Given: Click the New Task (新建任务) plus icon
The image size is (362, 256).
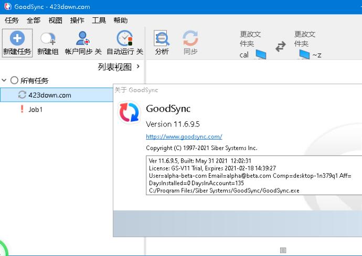Looking at the screenshot, I should point(17,38).
